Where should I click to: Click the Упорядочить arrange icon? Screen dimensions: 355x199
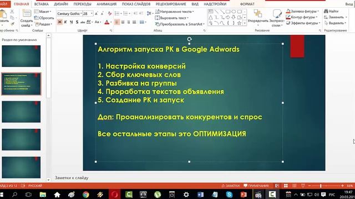coord(257,13)
